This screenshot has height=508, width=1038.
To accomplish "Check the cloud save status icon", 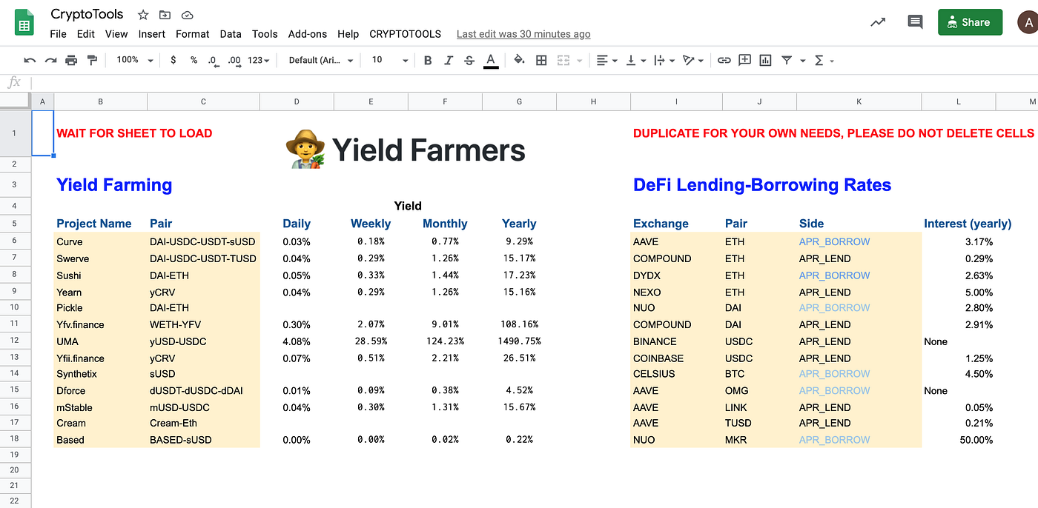I will tap(187, 15).
